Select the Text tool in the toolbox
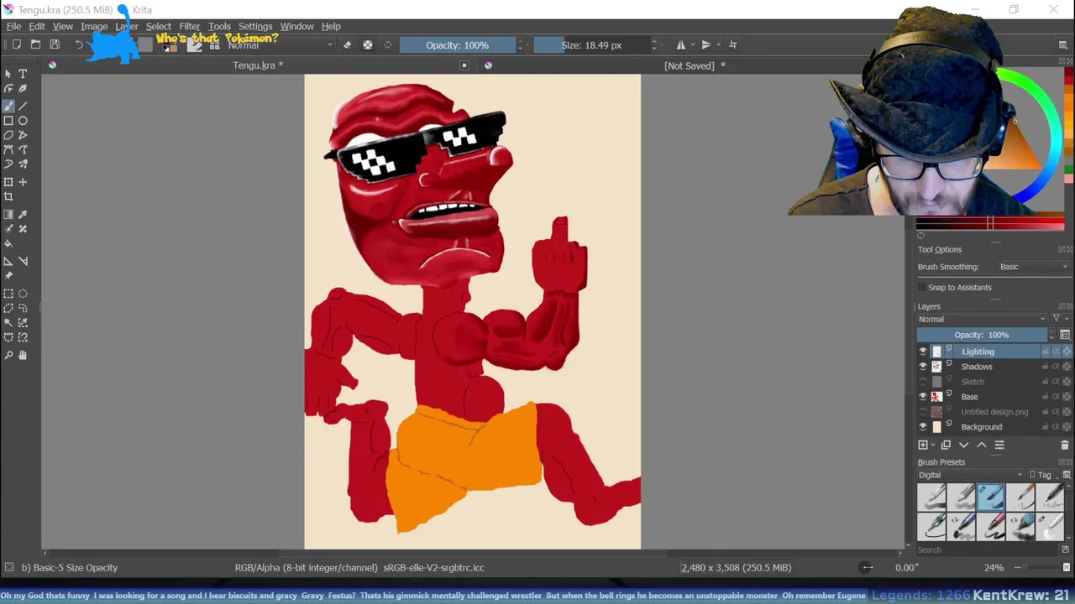 point(23,74)
